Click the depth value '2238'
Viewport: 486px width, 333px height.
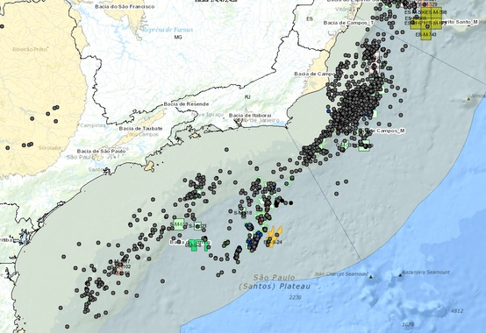click(x=295, y=297)
